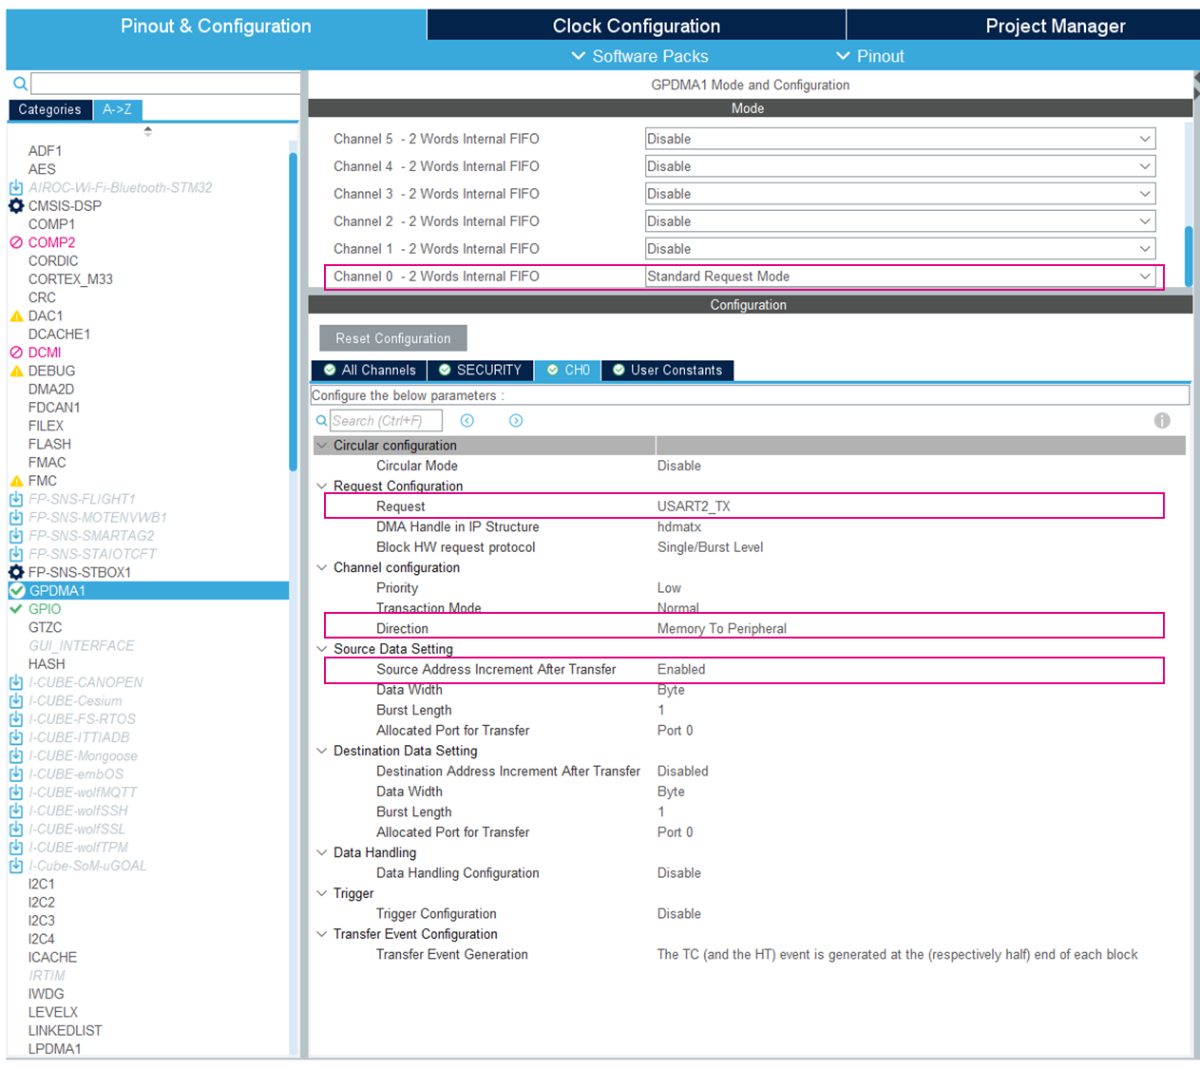1200x1069 pixels.
Task: Open the Channel 3 mode dropdown
Action: (x=900, y=194)
